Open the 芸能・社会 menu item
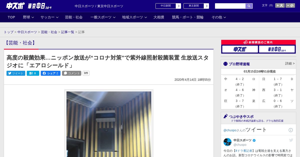 (74, 17)
